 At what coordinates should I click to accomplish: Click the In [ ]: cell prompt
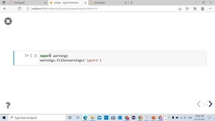pyautogui.click(x=31, y=55)
